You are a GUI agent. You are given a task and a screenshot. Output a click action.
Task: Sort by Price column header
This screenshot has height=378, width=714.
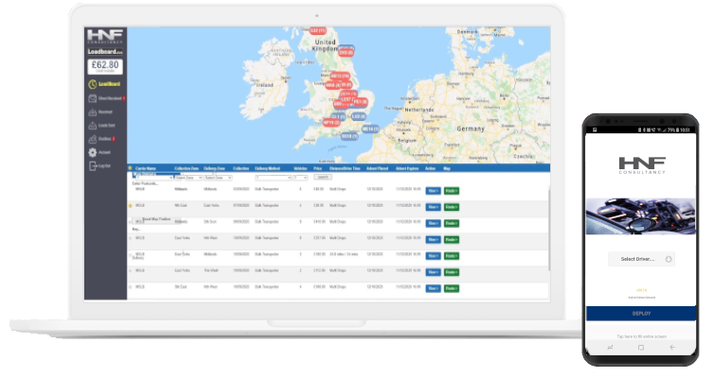317,168
